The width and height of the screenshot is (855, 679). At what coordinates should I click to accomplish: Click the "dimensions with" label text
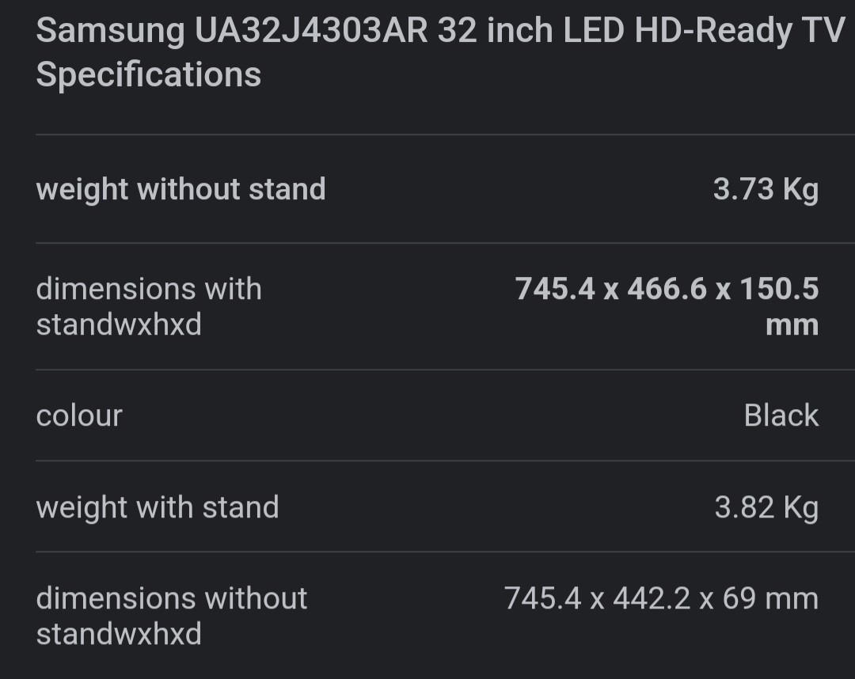pos(149,289)
